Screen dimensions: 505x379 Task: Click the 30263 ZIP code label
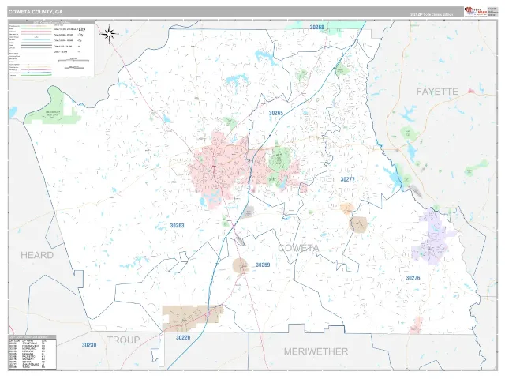click(177, 226)
